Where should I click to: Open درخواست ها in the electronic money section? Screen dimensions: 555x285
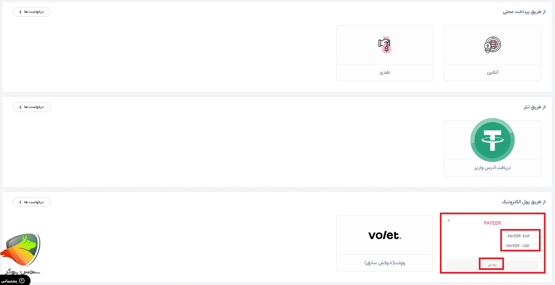pyautogui.click(x=32, y=202)
